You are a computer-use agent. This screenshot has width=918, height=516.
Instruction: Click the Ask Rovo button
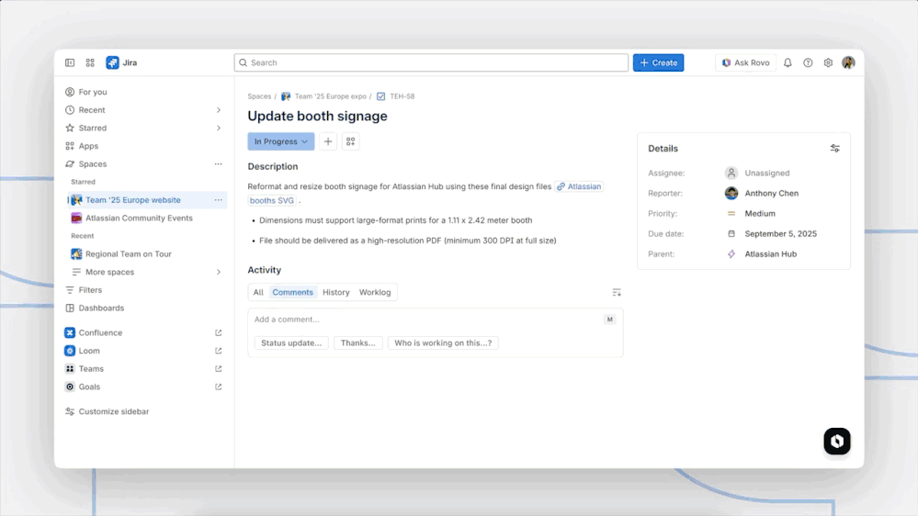pyautogui.click(x=745, y=62)
